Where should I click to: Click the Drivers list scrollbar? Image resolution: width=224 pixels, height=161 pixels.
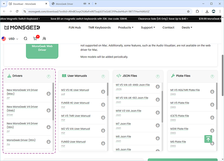[53, 101]
